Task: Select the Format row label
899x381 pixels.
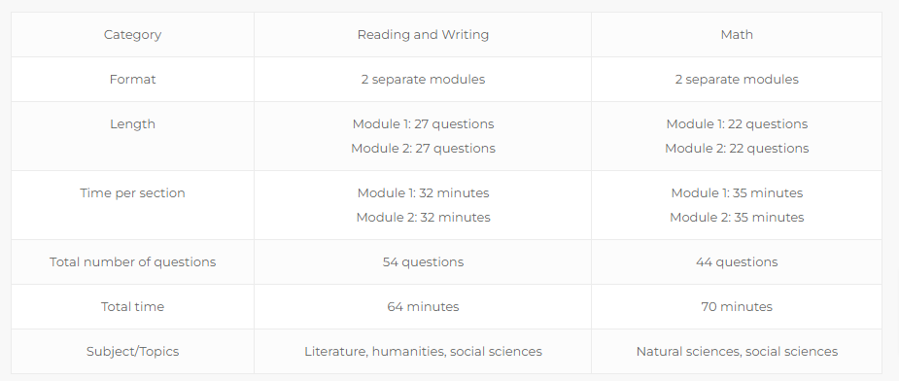Action: pos(132,79)
